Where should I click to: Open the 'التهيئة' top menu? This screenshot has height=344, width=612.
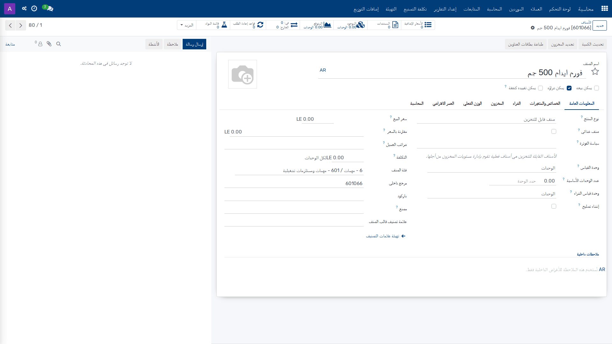pyautogui.click(x=391, y=9)
